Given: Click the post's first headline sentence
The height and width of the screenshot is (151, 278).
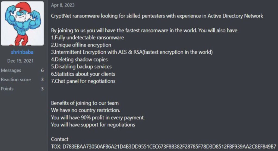Looking at the screenshot, I should click(157, 16).
